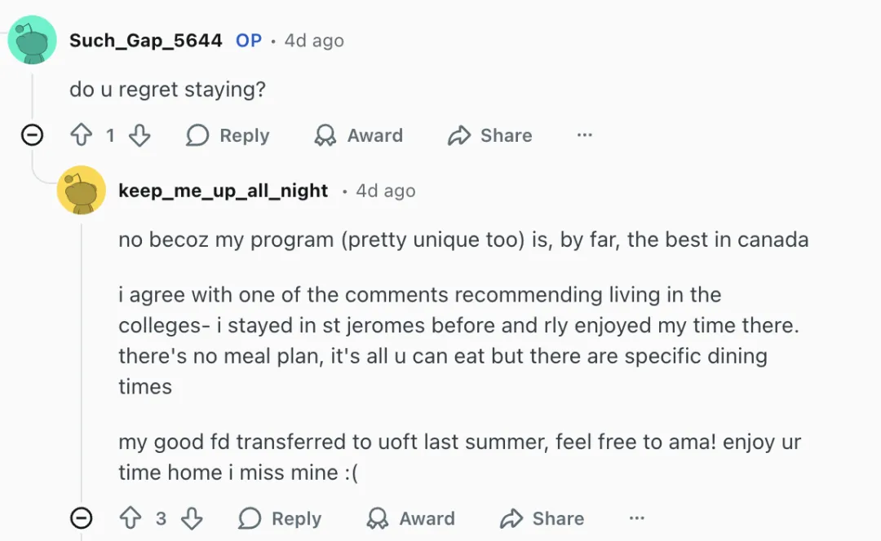Reply to keep_me_up_all_night's comment
Viewport: 881px width, 541px height.
280,518
